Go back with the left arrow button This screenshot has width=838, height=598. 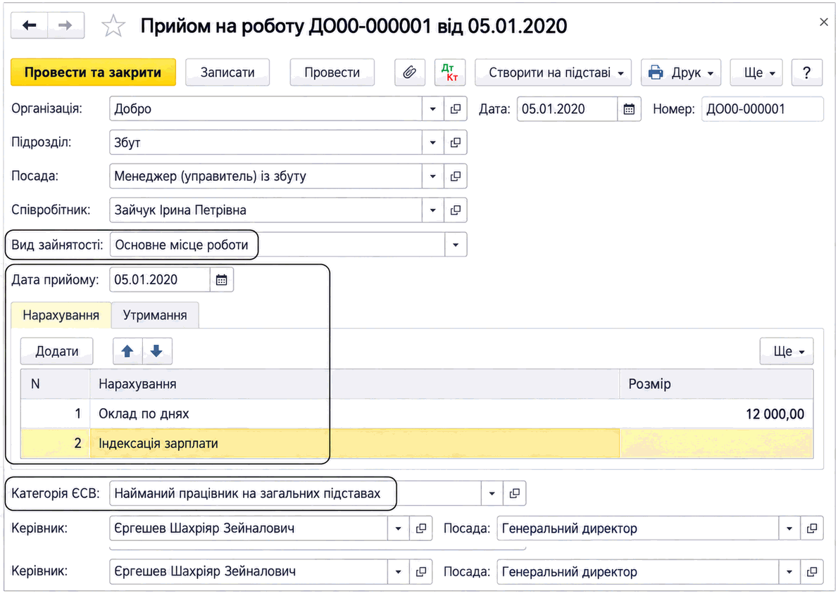point(30,25)
